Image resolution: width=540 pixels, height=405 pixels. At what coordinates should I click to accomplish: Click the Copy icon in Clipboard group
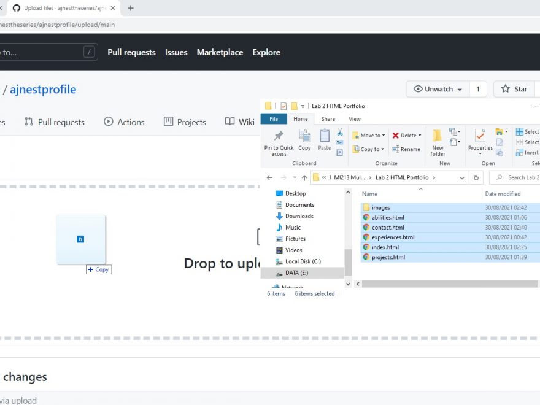pyautogui.click(x=304, y=136)
